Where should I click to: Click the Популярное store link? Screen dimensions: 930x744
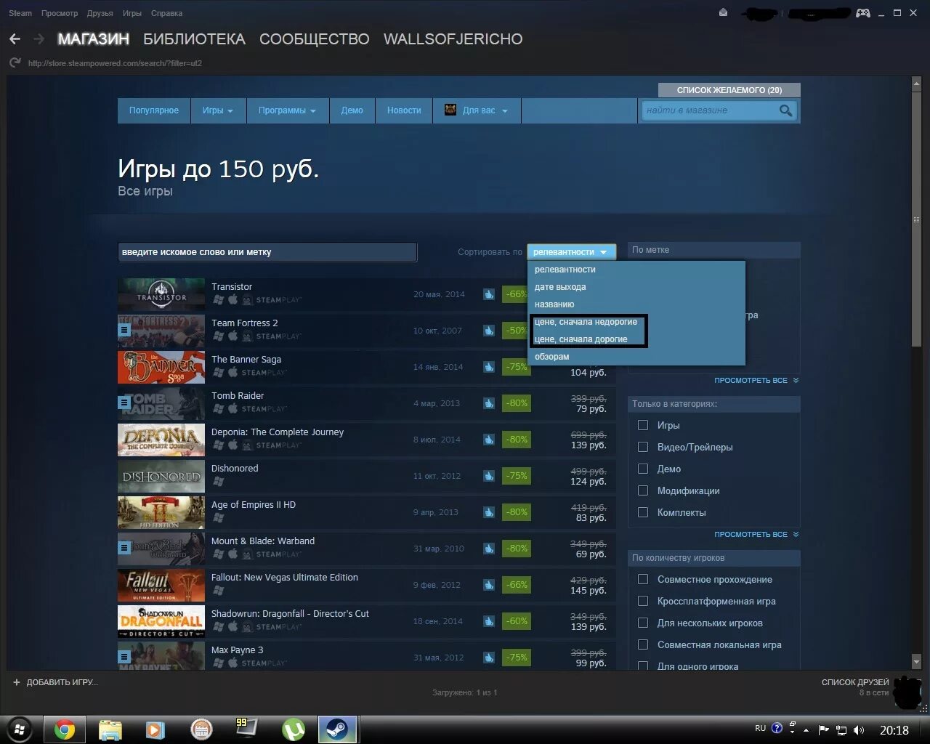point(154,110)
